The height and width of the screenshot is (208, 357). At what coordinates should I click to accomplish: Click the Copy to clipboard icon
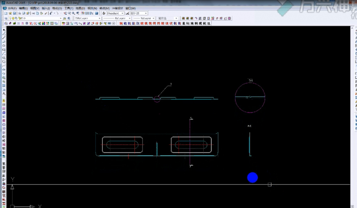coord(38,13)
